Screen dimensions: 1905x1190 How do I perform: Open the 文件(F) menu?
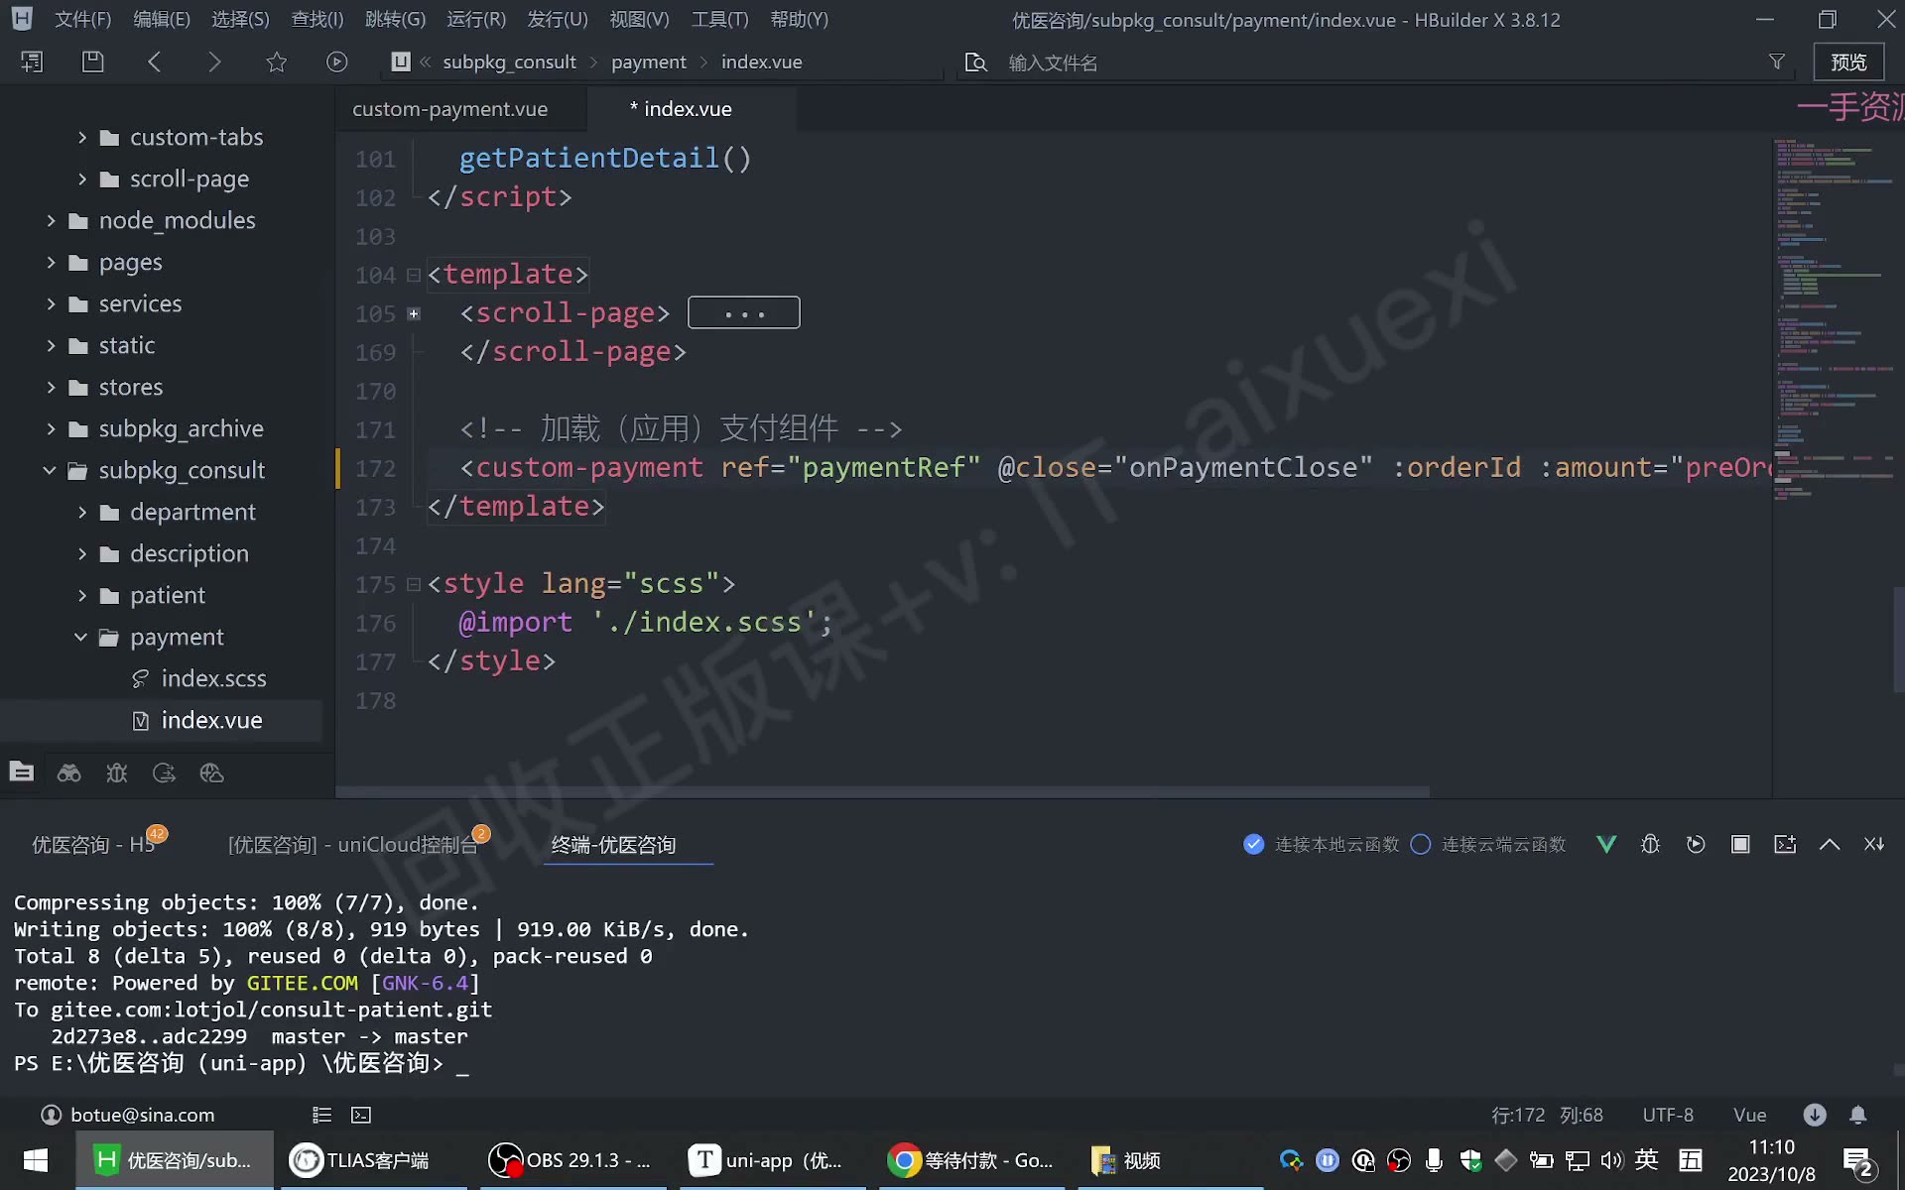pyautogui.click(x=82, y=19)
